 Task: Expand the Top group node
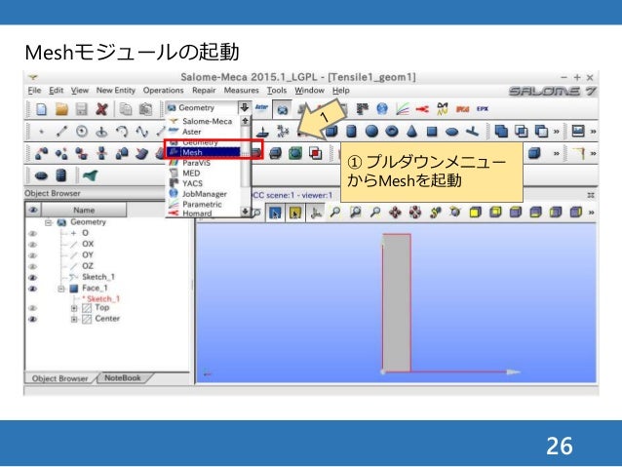(74, 308)
